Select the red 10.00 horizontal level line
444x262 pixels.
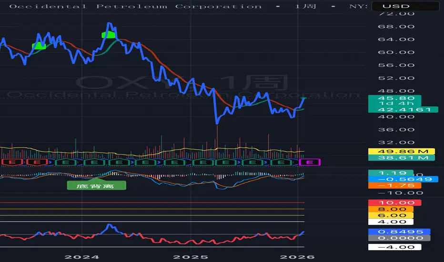coord(152,203)
